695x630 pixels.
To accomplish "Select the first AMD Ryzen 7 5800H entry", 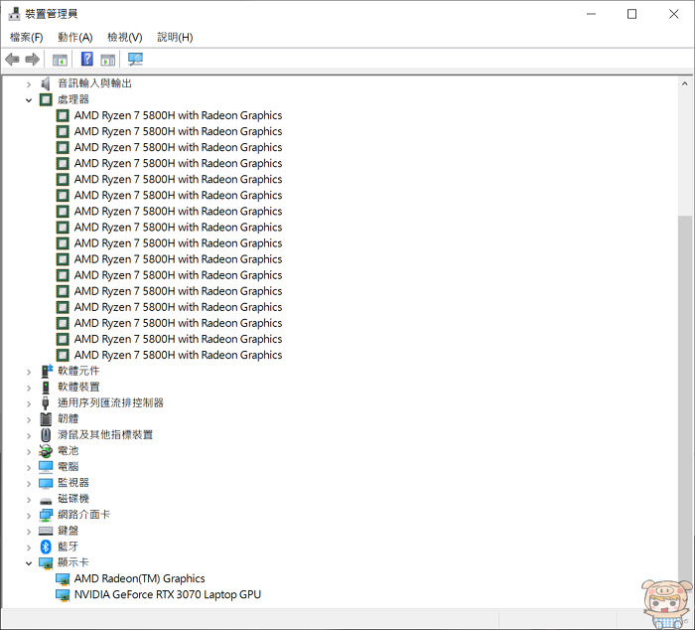I will point(178,115).
